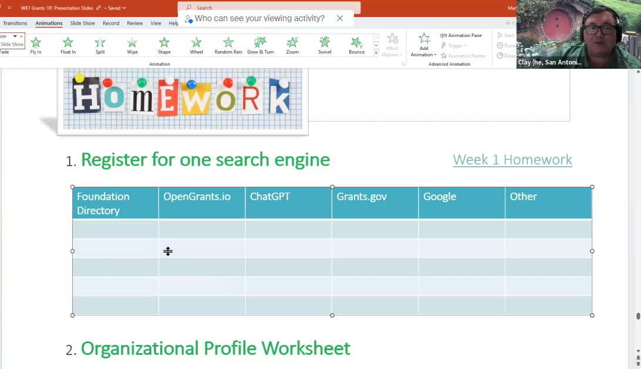Apply the Shape animation effect

click(164, 45)
